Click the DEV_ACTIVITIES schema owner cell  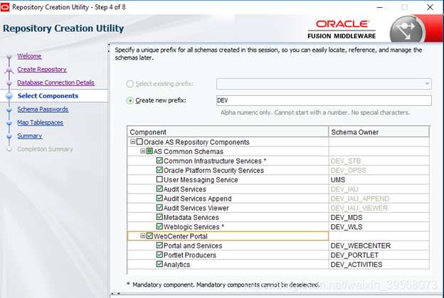(379, 265)
